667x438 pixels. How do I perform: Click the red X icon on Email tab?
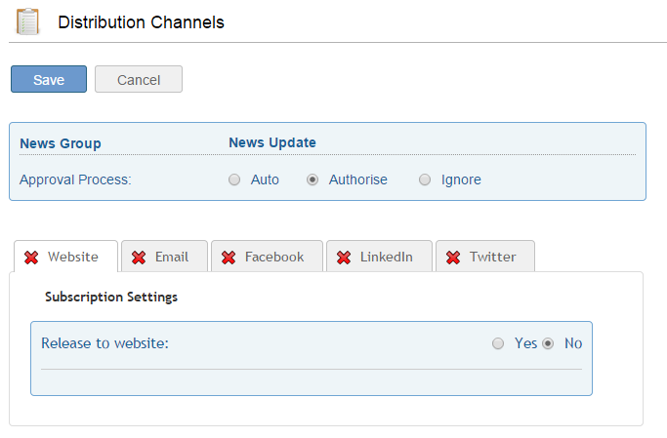(x=139, y=258)
